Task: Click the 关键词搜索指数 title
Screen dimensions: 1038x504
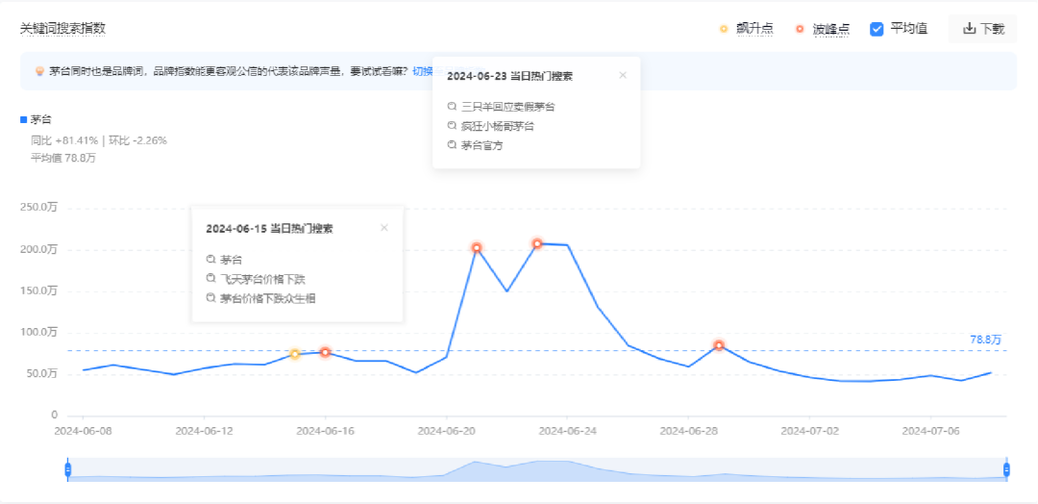Action: [x=62, y=29]
